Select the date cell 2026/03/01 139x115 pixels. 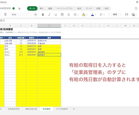pyautogui.click(x=32, y=49)
